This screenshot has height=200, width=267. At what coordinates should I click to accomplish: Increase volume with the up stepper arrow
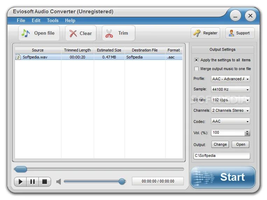coord(247,131)
